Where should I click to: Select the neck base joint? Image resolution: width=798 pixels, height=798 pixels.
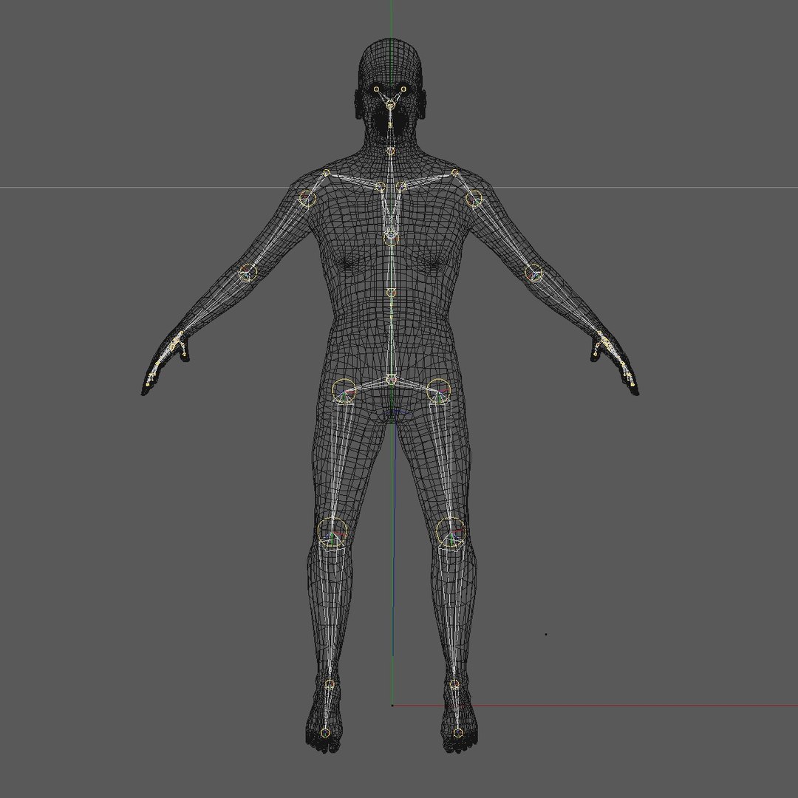click(x=390, y=151)
